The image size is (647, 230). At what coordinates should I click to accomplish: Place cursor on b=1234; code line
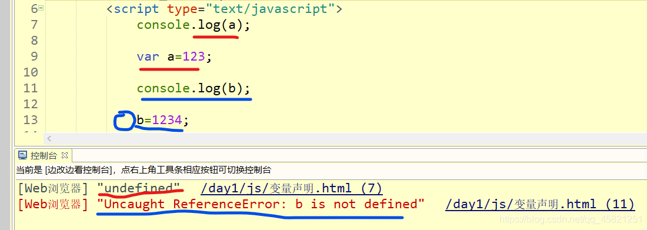pyautogui.click(x=162, y=120)
